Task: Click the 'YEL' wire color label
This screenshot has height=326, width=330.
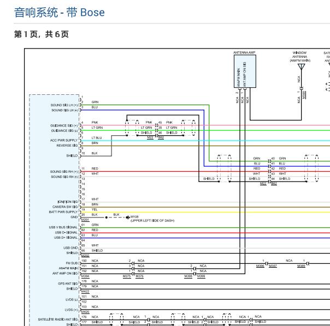Action: click(x=95, y=209)
